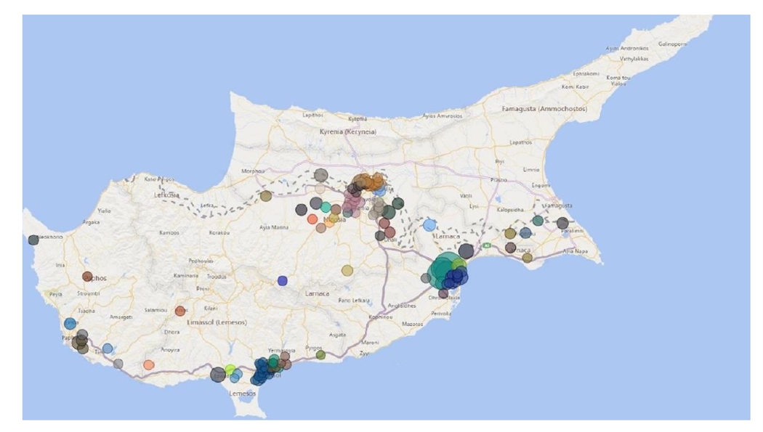
Task: Select the olive-yellow bubble above Pano Lefkara
Action: tap(347, 271)
